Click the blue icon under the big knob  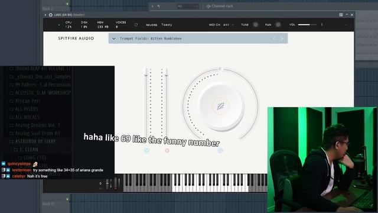pos(220,151)
